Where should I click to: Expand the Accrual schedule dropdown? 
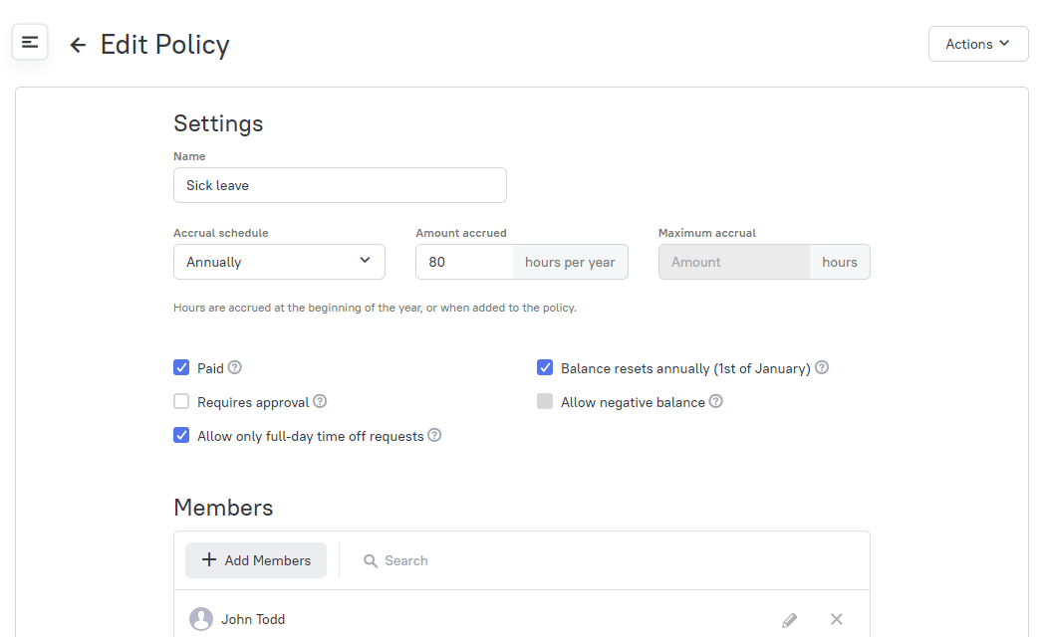point(279,262)
